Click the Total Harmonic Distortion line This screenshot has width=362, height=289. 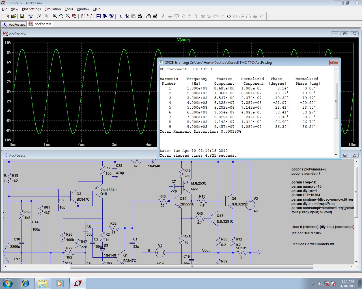click(x=201, y=132)
